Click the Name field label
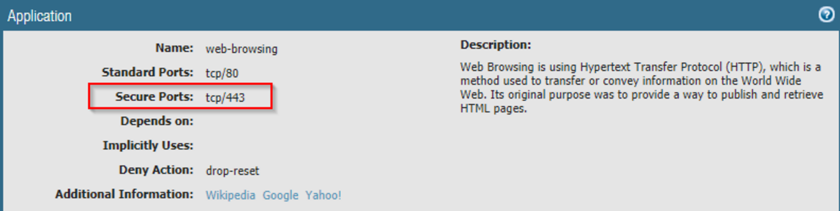This screenshot has height=211, width=840. pos(174,48)
